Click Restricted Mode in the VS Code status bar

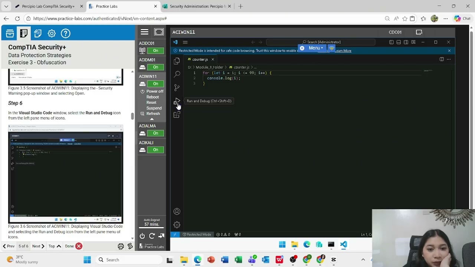196,234
